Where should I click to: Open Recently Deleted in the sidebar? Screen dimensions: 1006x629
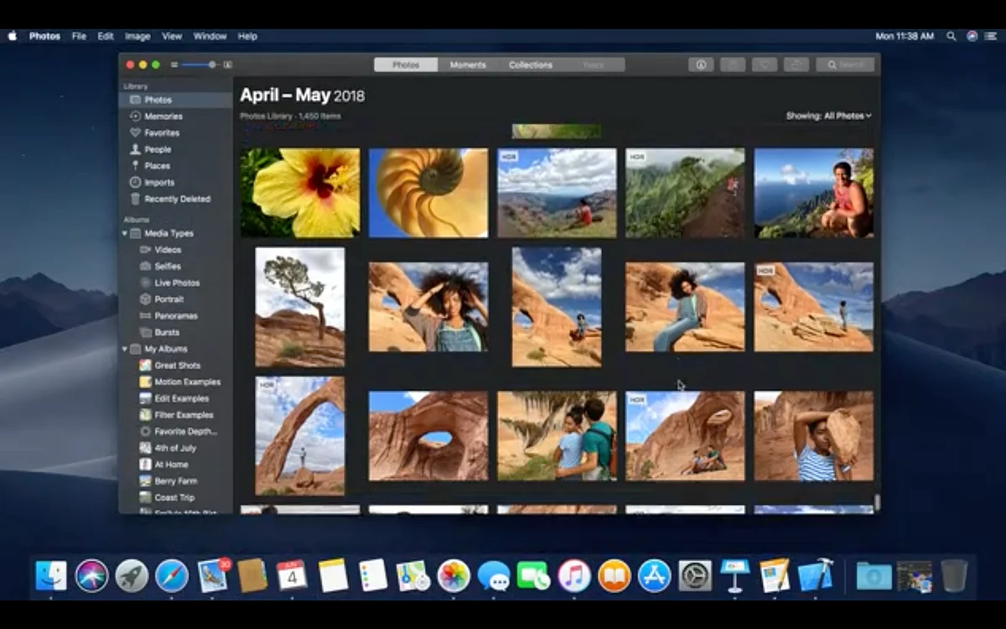(176, 200)
